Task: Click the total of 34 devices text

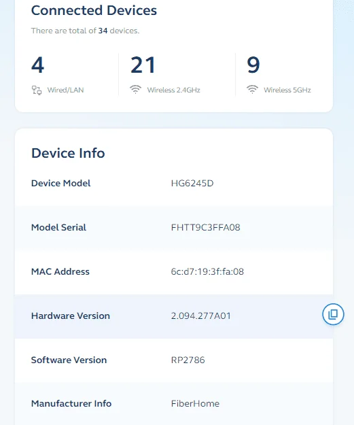Action: 86,31
